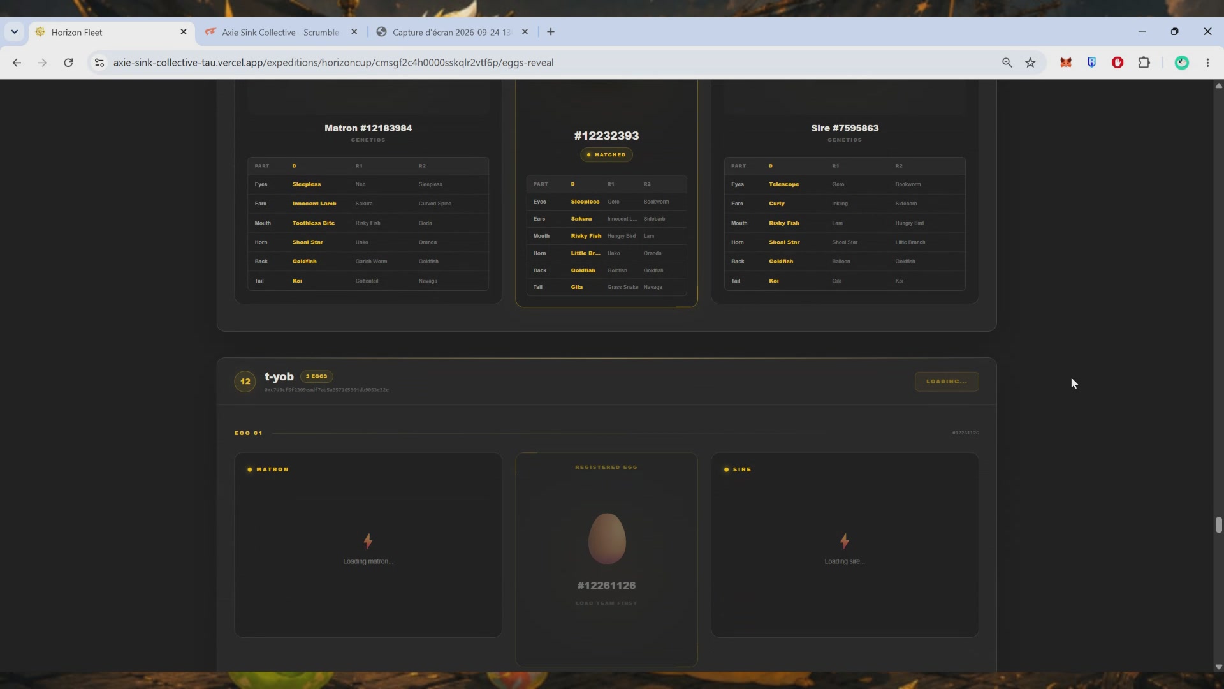Close the Capture d'écran tab

point(525,32)
